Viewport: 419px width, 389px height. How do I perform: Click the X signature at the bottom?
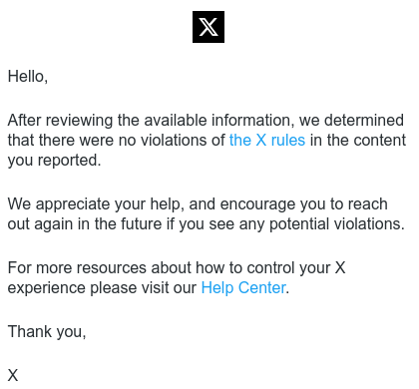pos(13,375)
